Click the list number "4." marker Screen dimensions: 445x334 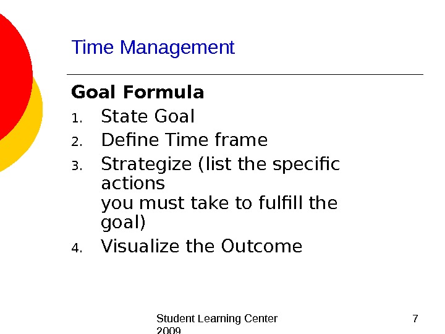point(76,249)
